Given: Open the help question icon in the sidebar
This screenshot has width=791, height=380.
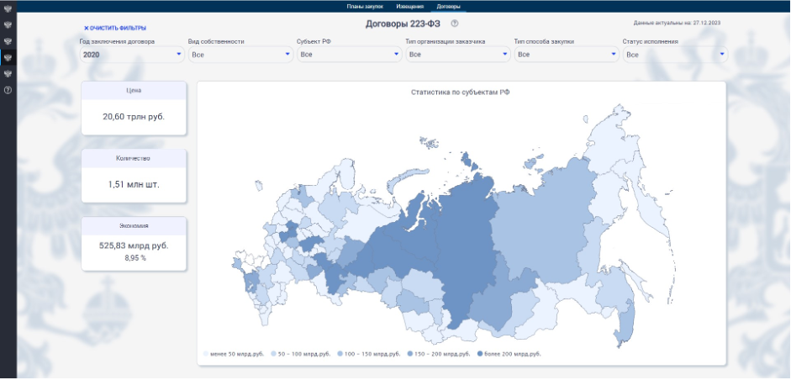Looking at the screenshot, I should [8, 90].
